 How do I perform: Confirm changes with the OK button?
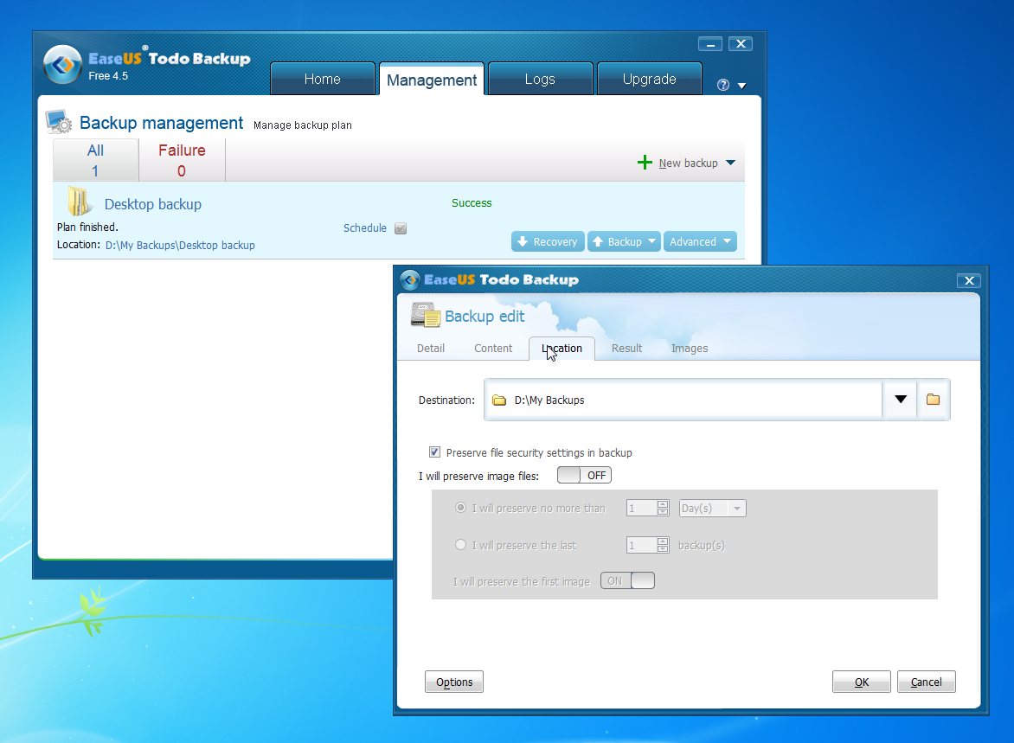[x=862, y=682]
